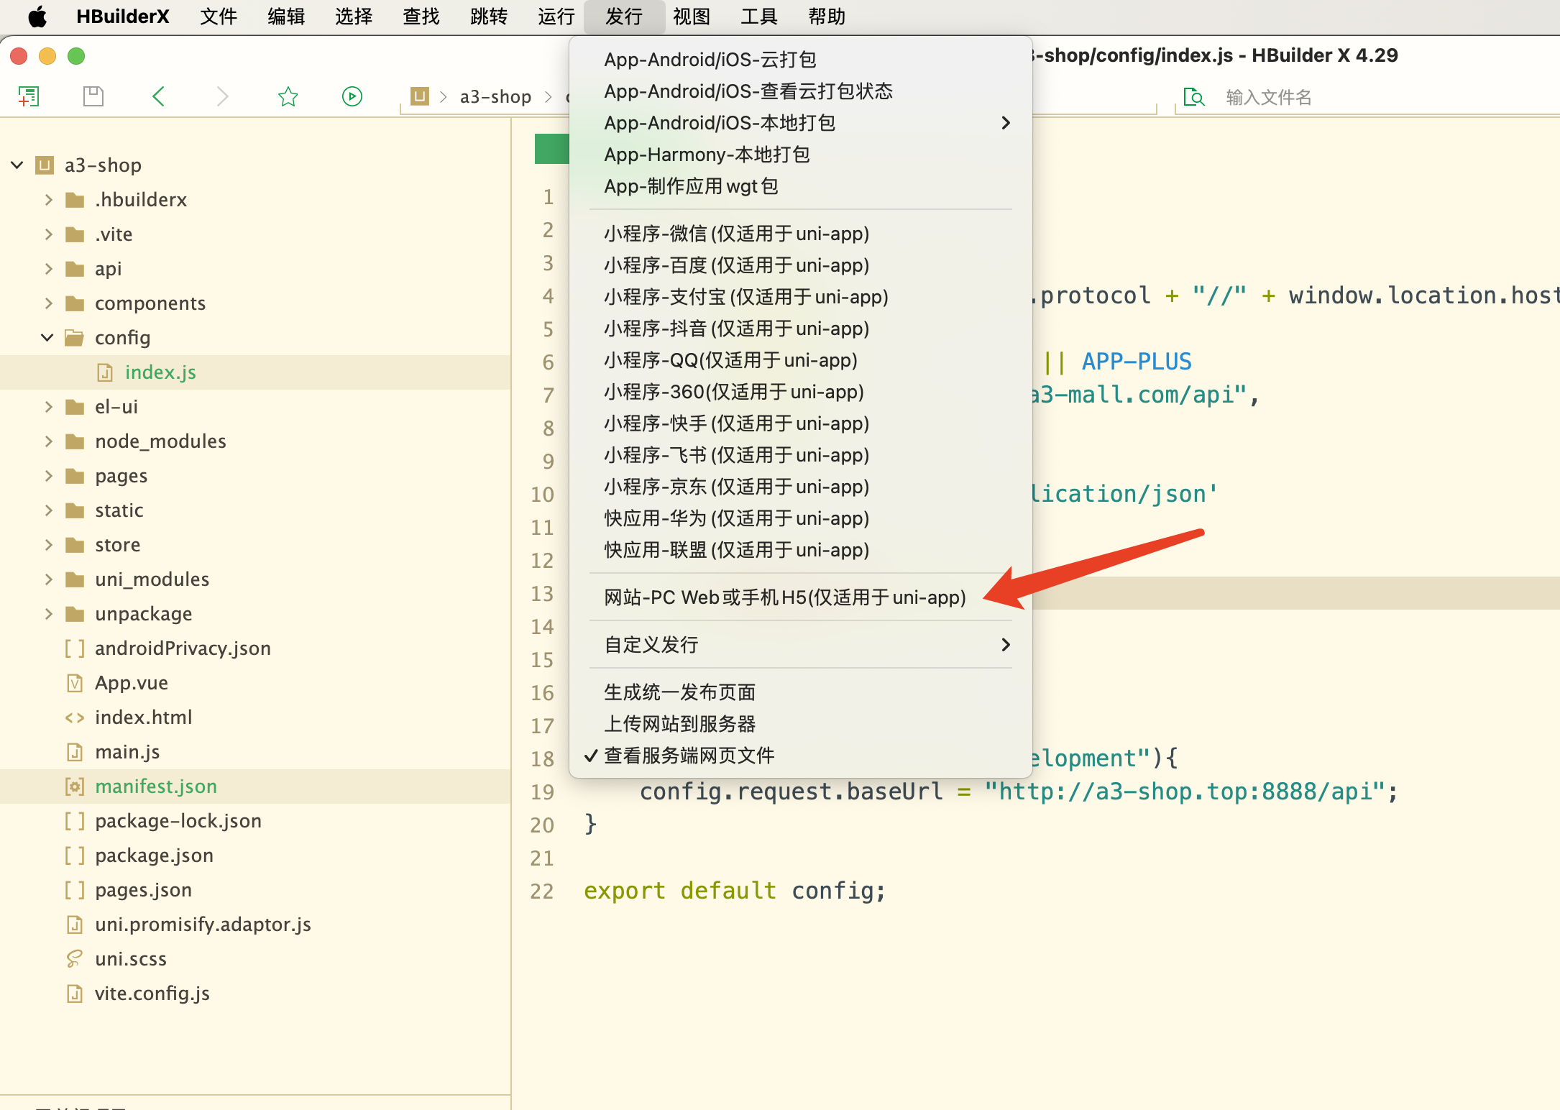Image resolution: width=1560 pixels, height=1110 pixels.
Task: Expand the node_modules folder
Action: click(x=48, y=441)
